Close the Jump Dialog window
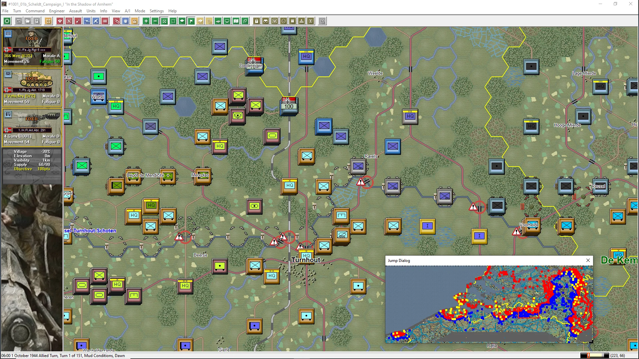This screenshot has width=639, height=359. point(588,260)
